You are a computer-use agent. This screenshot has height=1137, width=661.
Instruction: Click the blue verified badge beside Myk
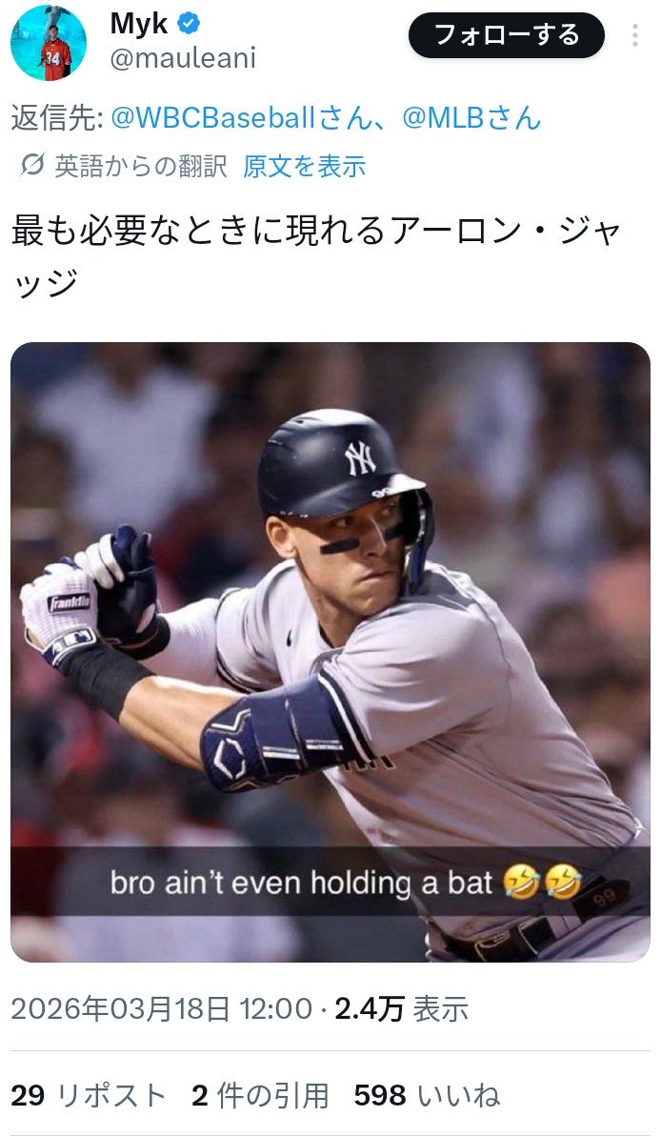click(x=190, y=24)
